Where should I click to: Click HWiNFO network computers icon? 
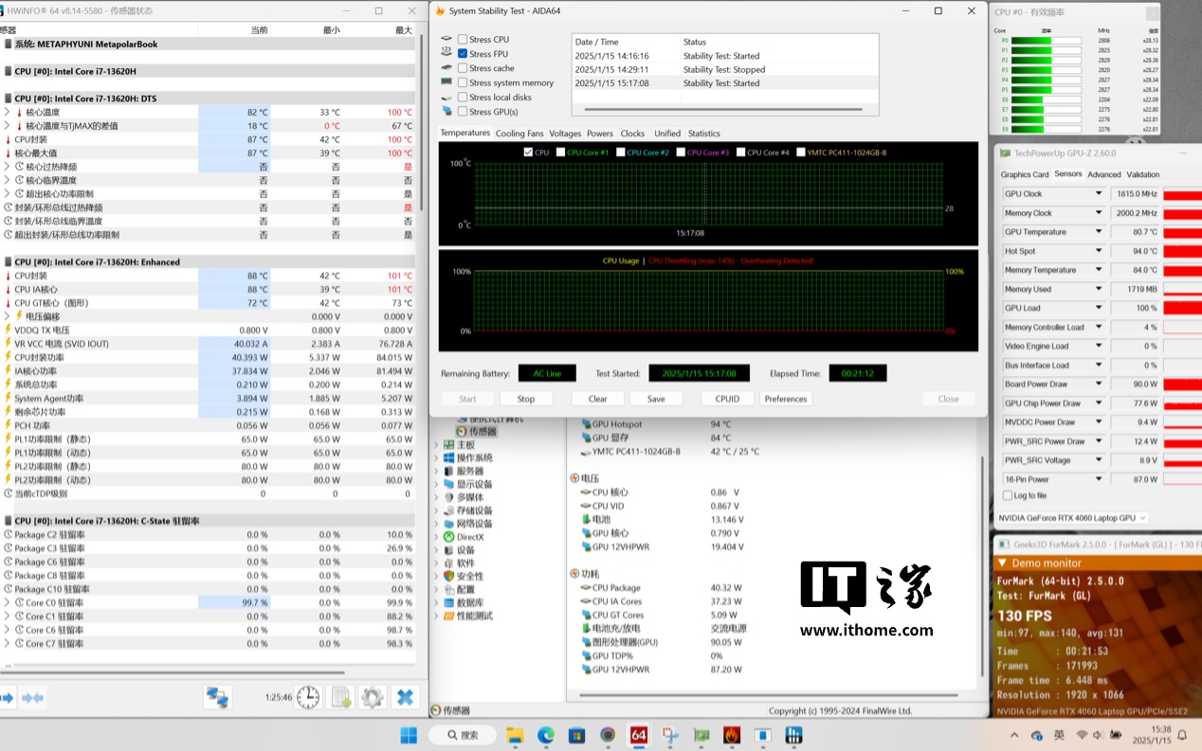pyautogui.click(x=217, y=698)
